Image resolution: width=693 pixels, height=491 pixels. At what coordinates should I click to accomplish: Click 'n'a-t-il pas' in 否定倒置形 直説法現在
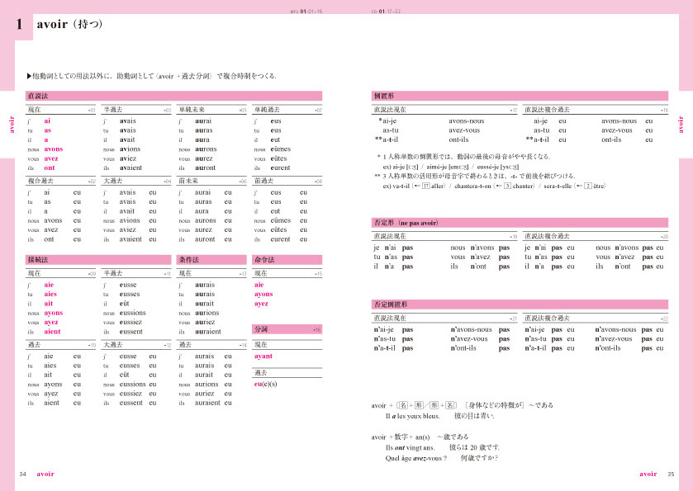click(x=394, y=348)
